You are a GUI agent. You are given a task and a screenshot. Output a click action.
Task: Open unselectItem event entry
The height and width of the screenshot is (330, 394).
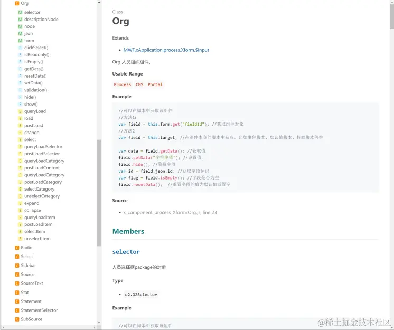37,239
